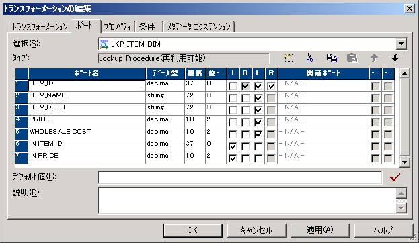Select the IN_PRICE port name cell
Screen dimensions: 419x243
point(87,158)
